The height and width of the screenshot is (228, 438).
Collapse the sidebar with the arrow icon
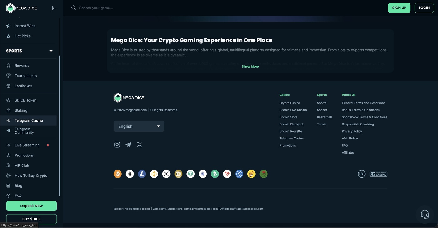click(54, 8)
